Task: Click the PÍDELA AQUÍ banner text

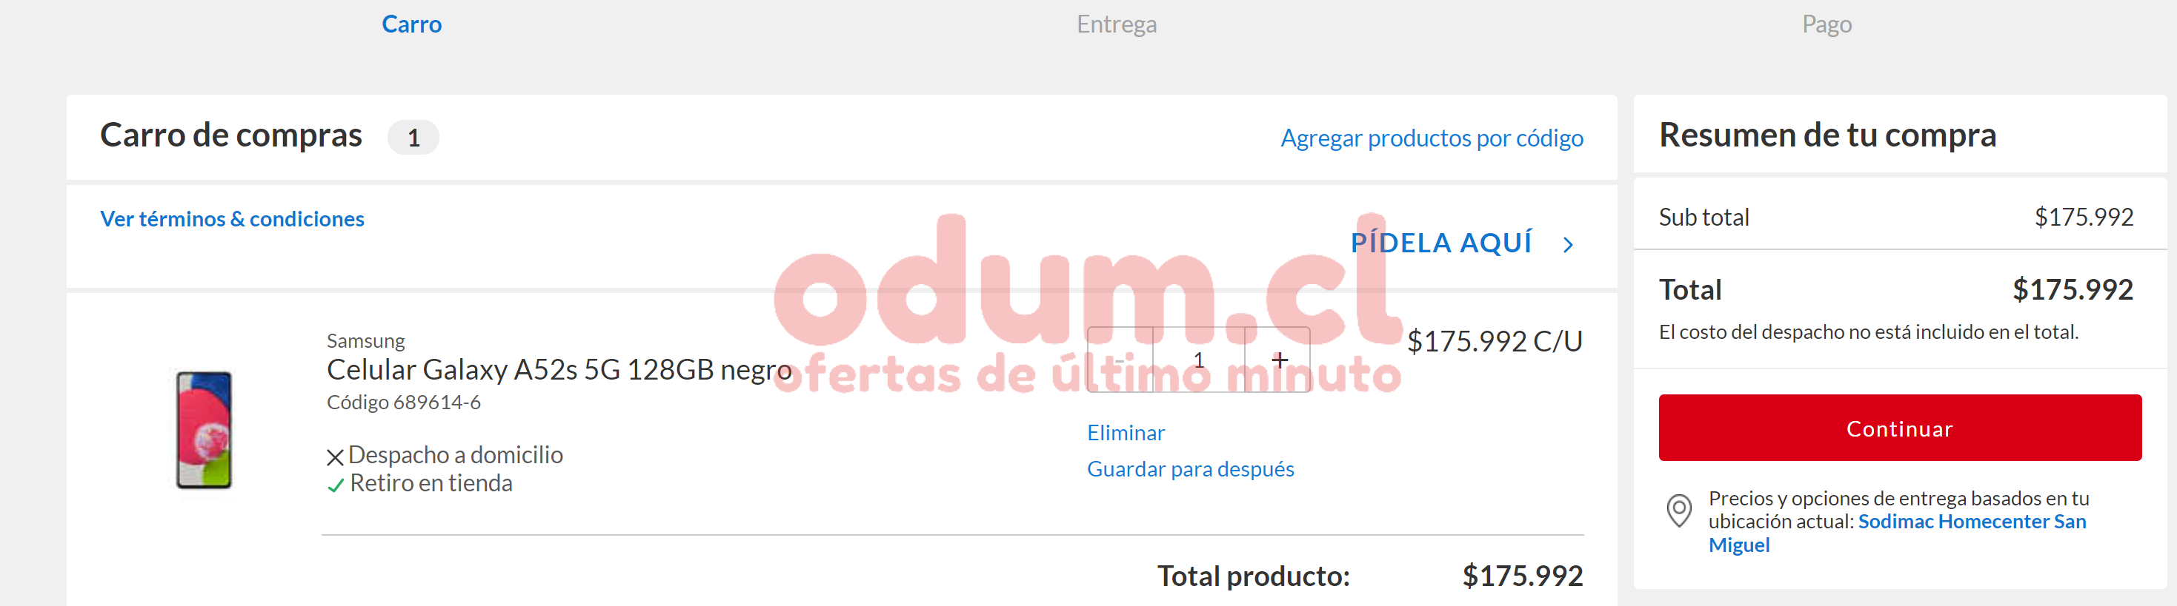Action: coord(1441,243)
